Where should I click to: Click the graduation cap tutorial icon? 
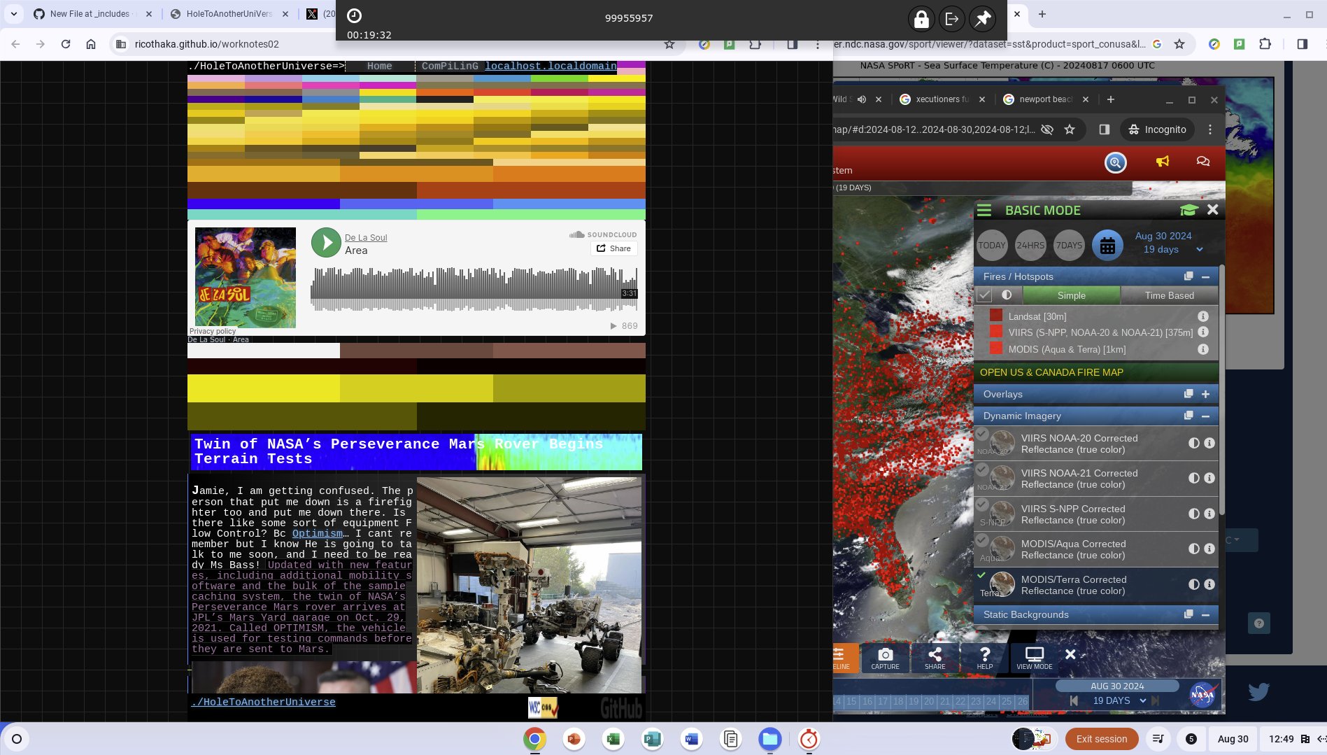coord(1188,210)
